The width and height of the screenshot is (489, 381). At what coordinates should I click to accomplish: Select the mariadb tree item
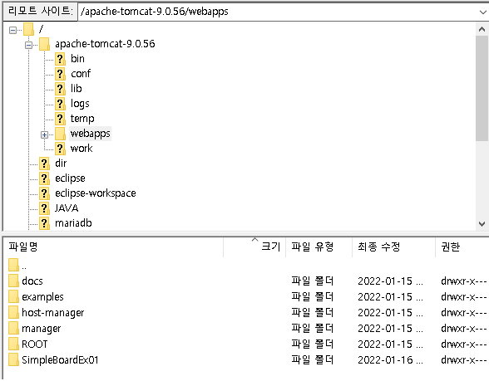click(x=73, y=223)
